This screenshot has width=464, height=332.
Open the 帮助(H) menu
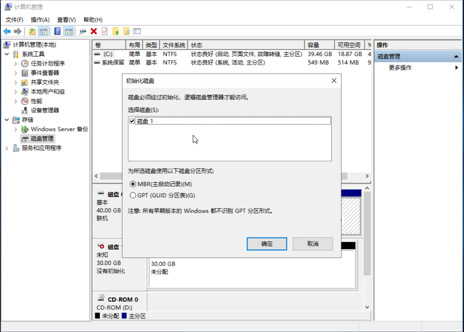[x=93, y=20]
